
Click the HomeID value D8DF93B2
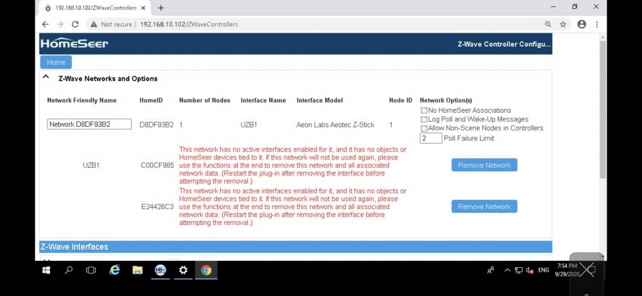157,125
